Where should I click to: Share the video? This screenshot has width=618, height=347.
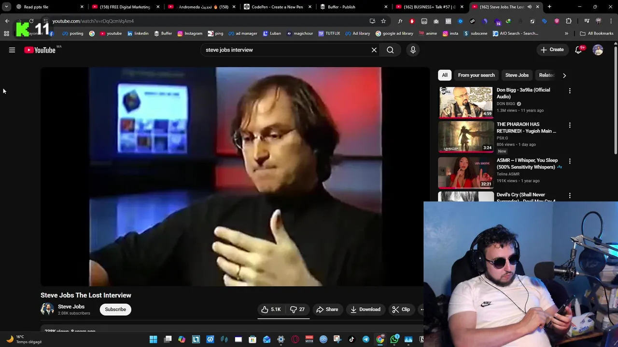[x=327, y=309]
